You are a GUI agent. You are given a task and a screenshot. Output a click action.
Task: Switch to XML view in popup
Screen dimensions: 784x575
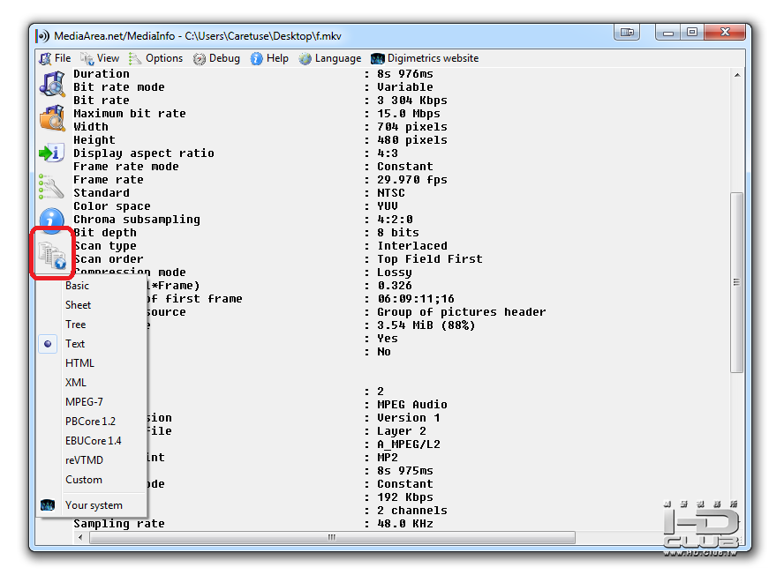click(x=93, y=383)
